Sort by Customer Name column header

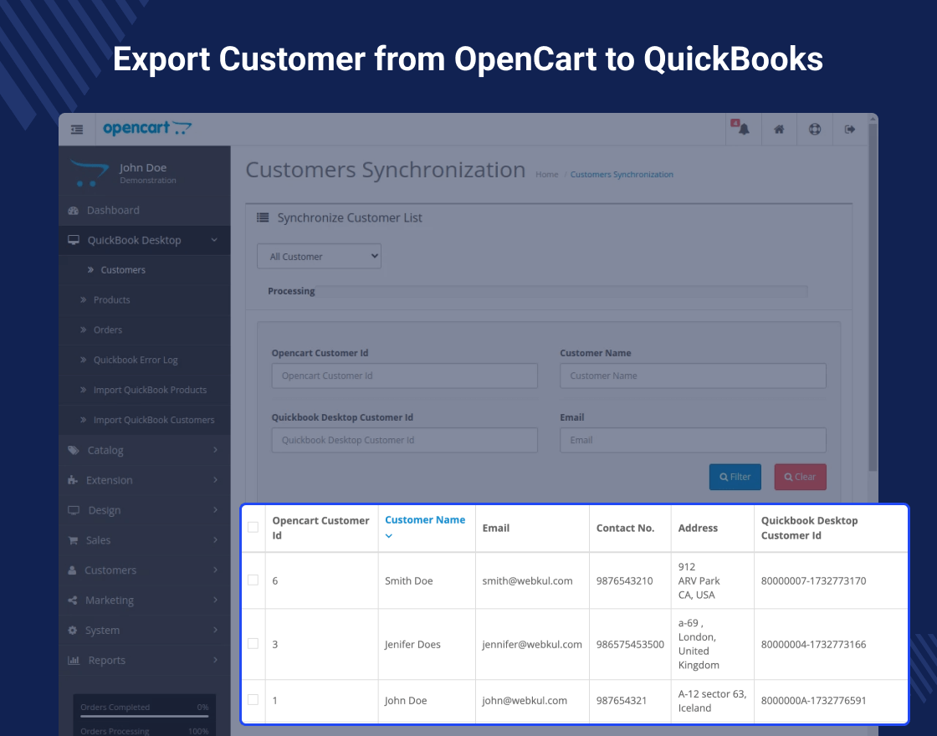[x=425, y=519]
